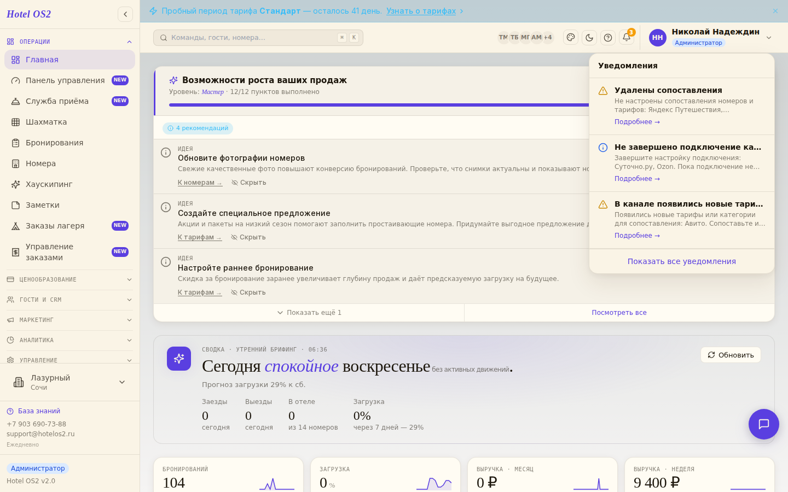Click the Загрузка stat card sparkline
Image resolution: width=788 pixels, height=492 pixels.
(x=434, y=483)
